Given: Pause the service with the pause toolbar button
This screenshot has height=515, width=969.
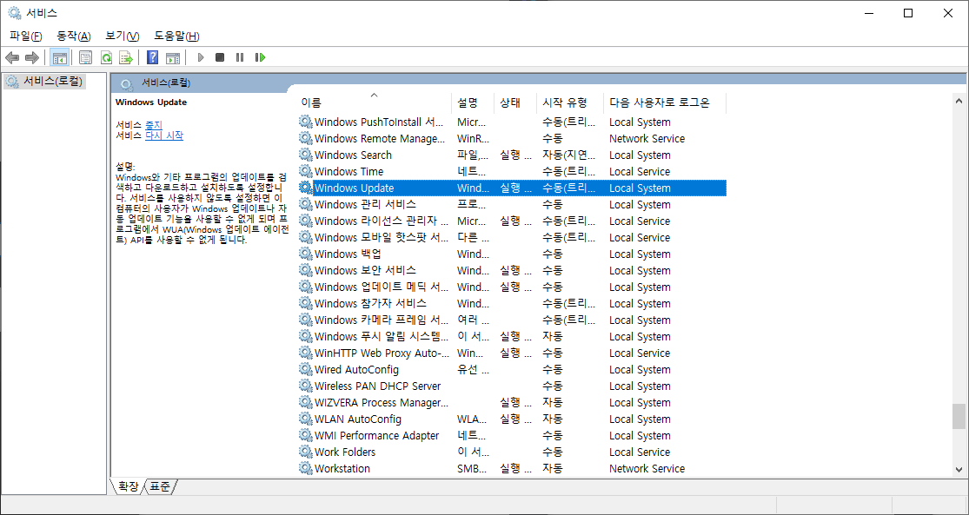Looking at the screenshot, I should click(240, 57).
